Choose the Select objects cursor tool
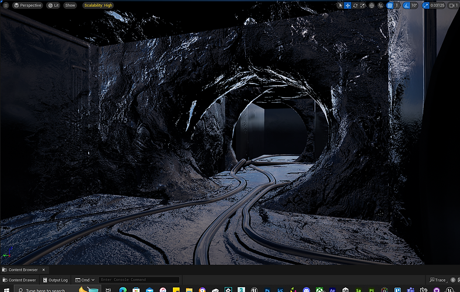The width and height of the screenshot is (460, 292). [x=340, y=5]
